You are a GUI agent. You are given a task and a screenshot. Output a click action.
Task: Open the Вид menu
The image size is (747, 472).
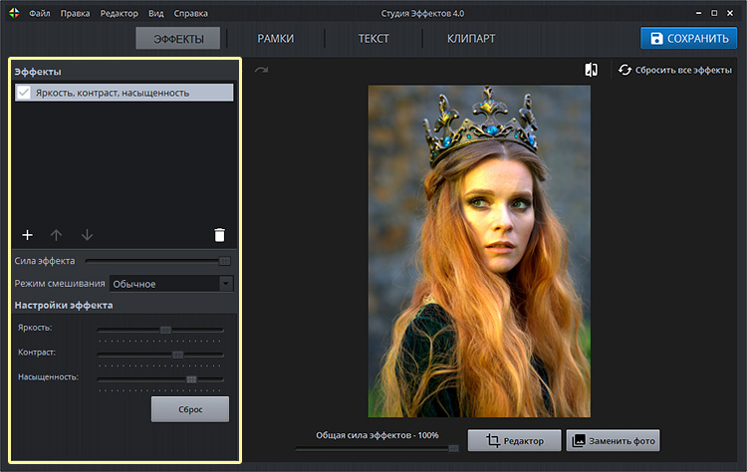point(156,14)
